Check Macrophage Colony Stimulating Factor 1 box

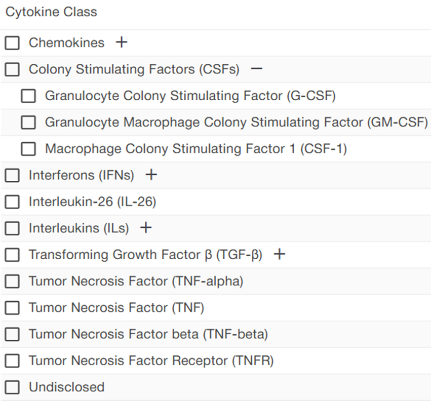(x=28, y=149)
